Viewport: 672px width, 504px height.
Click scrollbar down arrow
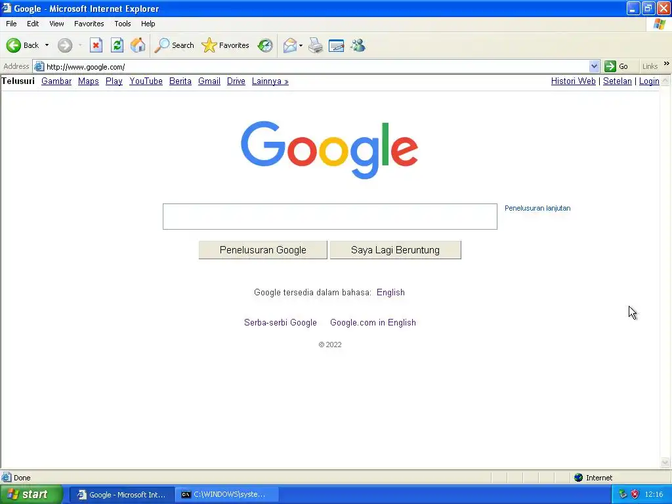[x=665, y=462]
